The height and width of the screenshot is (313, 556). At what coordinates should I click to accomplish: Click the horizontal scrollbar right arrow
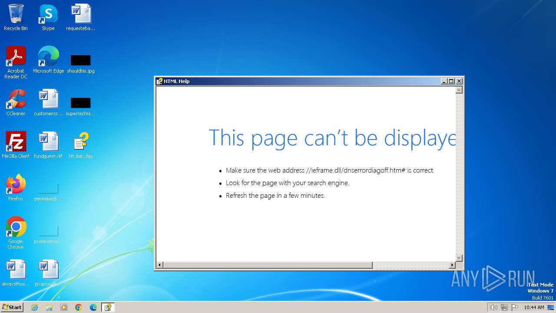(452, 265)
